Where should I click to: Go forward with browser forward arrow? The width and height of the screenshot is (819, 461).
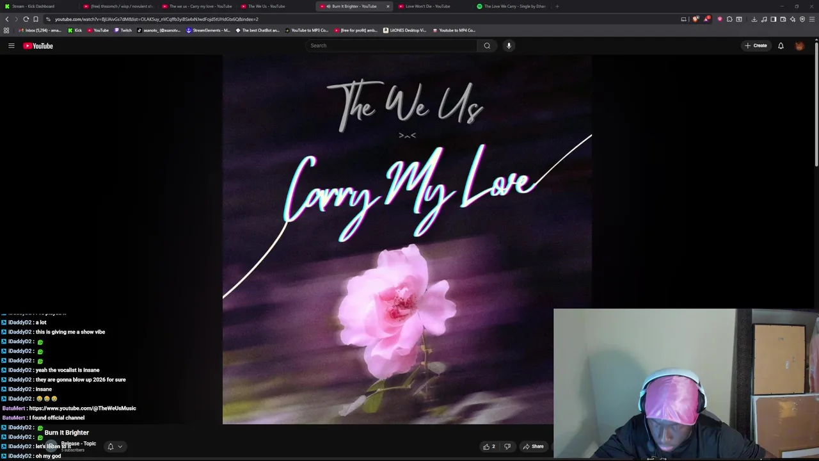[16, 19]
